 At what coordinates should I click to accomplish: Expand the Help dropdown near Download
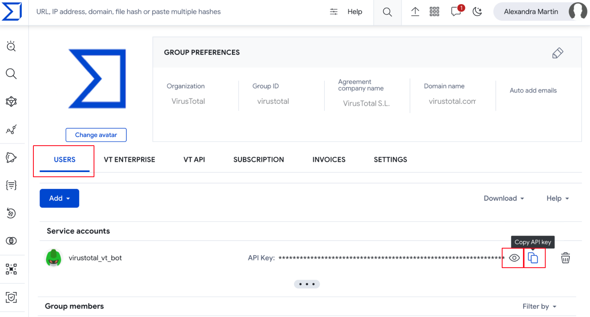pos(558,198)
